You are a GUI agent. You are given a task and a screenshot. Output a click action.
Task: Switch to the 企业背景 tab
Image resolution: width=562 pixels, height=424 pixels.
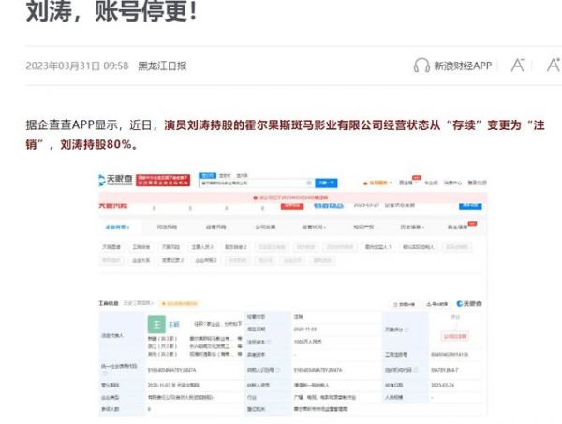point(114,227)
